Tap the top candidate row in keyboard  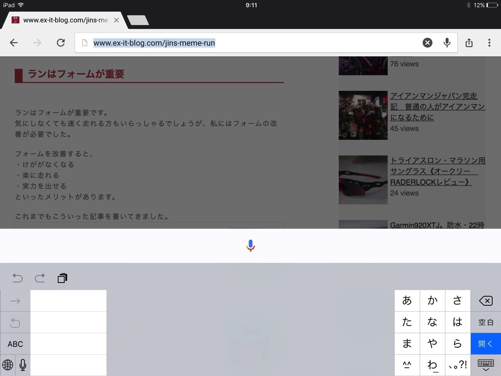pyautogui.click(x=68, y=301)
